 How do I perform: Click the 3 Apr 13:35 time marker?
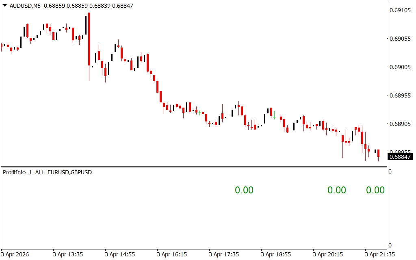pyautogui.click(x=68, y=254)
